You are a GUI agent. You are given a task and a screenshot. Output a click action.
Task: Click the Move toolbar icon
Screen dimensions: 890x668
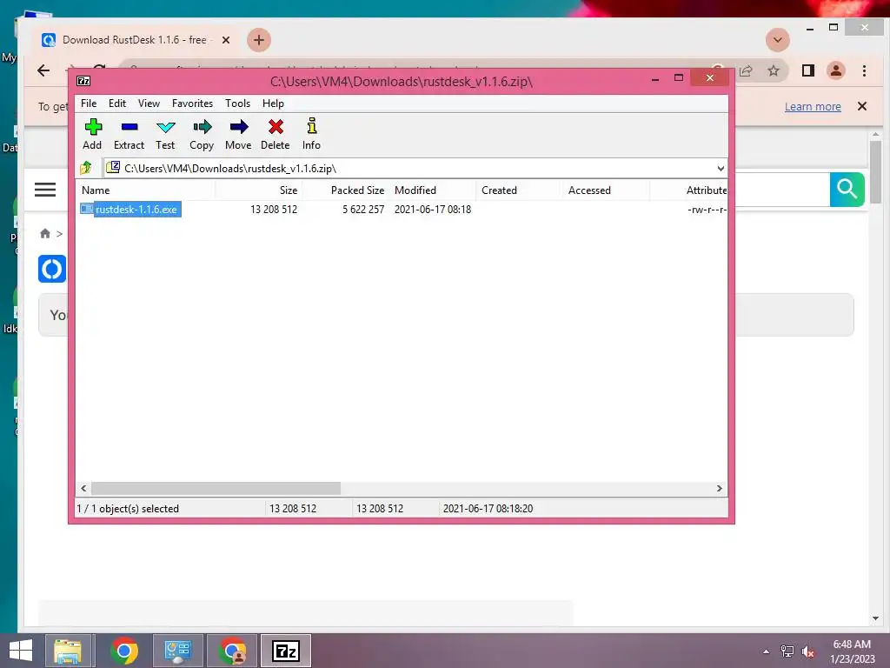point(238,134)
